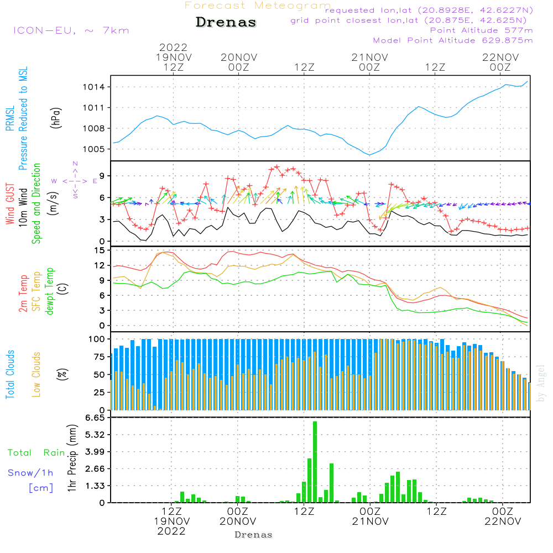Image resolution: width=553 pixels, height=553 pixels.
Task: Click the Model Point Altitude 629.875m text
Action: 452,40
